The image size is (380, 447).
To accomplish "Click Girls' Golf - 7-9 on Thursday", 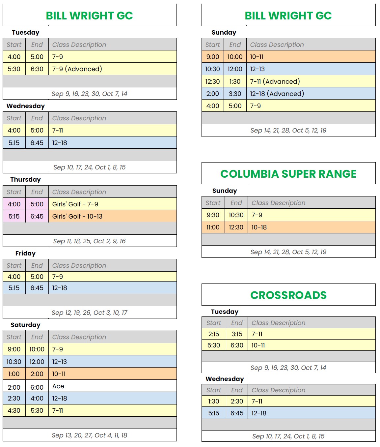I will point(75,204).
